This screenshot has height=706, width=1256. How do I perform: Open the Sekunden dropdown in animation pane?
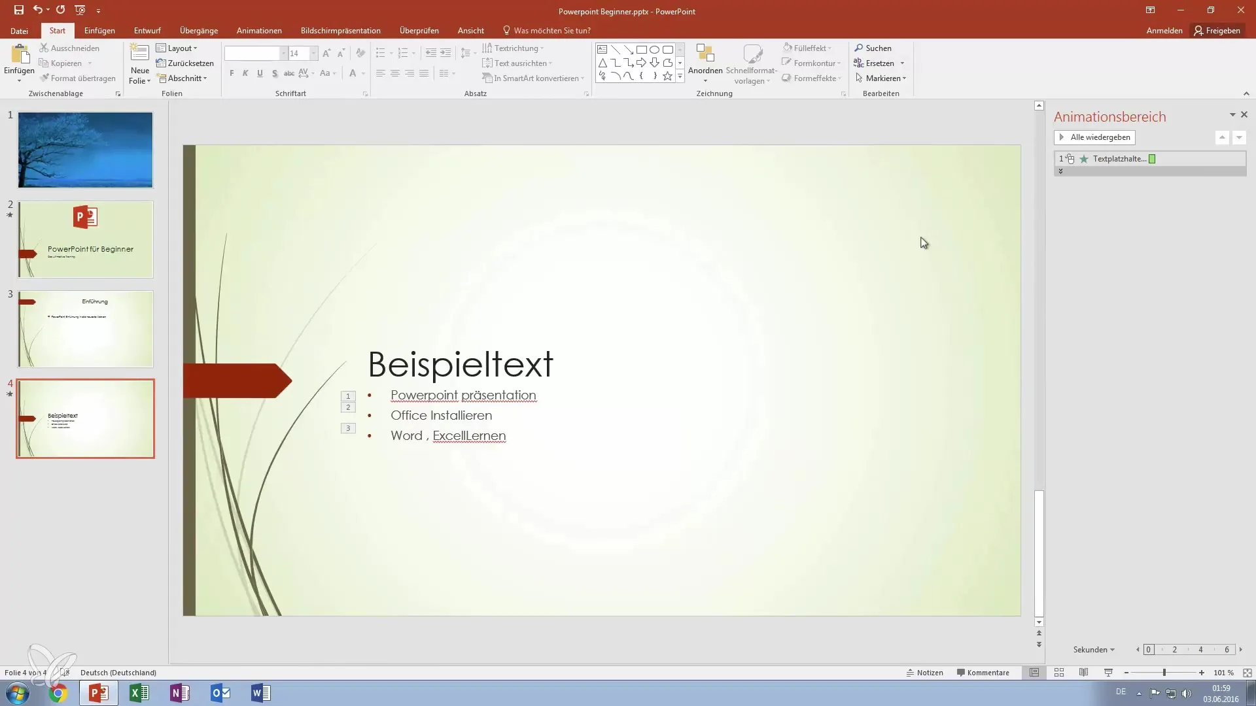pyautogui.click(x=1094, y=649)
